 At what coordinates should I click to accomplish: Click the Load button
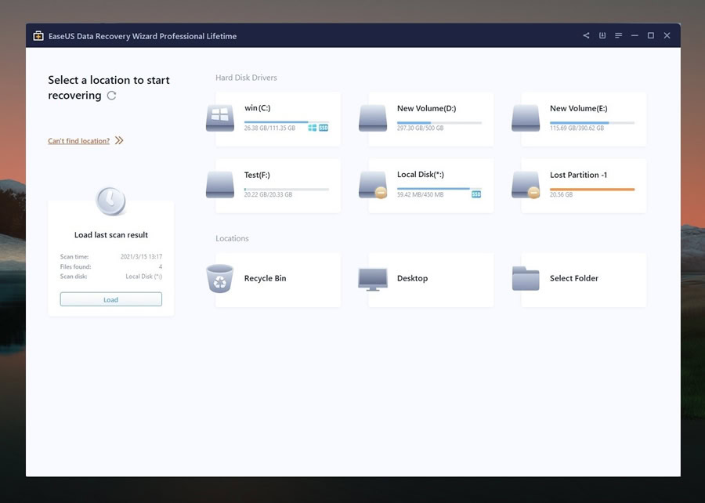pos(111,299)
